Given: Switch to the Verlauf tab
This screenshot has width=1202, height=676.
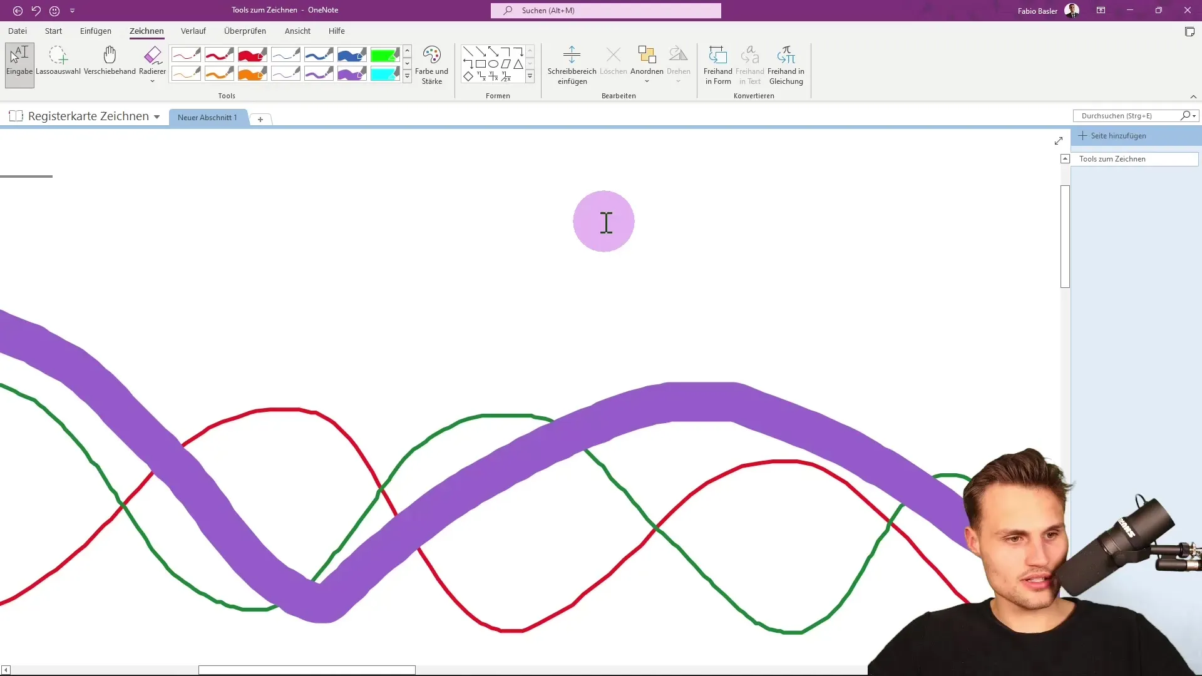Looking at the screenshot, I should pyautogui.click(x=193, y=31).
